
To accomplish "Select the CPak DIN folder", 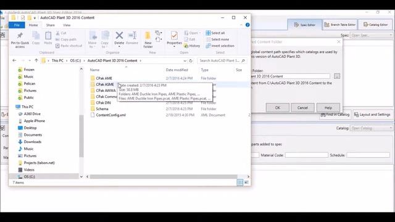I will [103, 103].
